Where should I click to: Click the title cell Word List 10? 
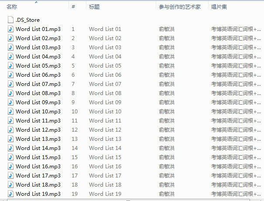105,111
